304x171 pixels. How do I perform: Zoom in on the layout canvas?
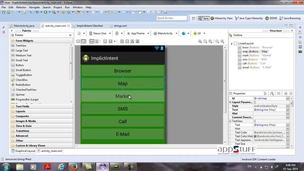[x=222, y=41]
